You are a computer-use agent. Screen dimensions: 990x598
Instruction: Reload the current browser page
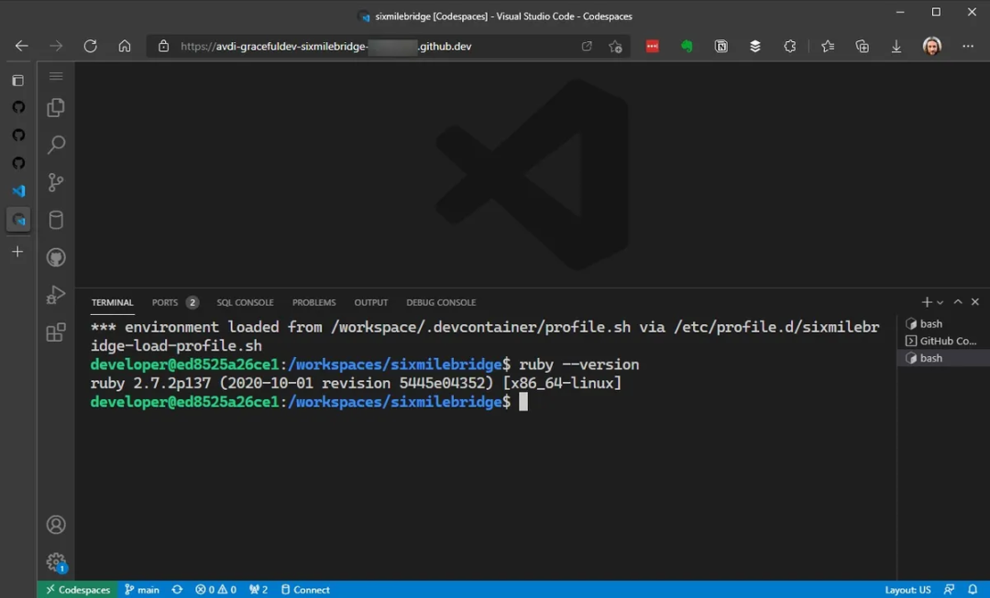point(90,46)
